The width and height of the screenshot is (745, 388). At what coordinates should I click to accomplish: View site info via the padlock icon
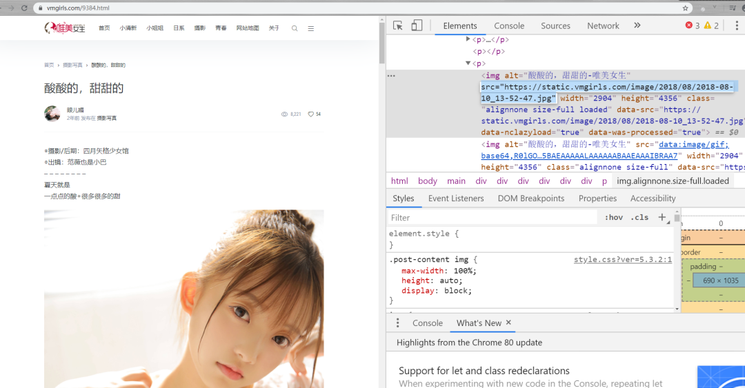41,8
